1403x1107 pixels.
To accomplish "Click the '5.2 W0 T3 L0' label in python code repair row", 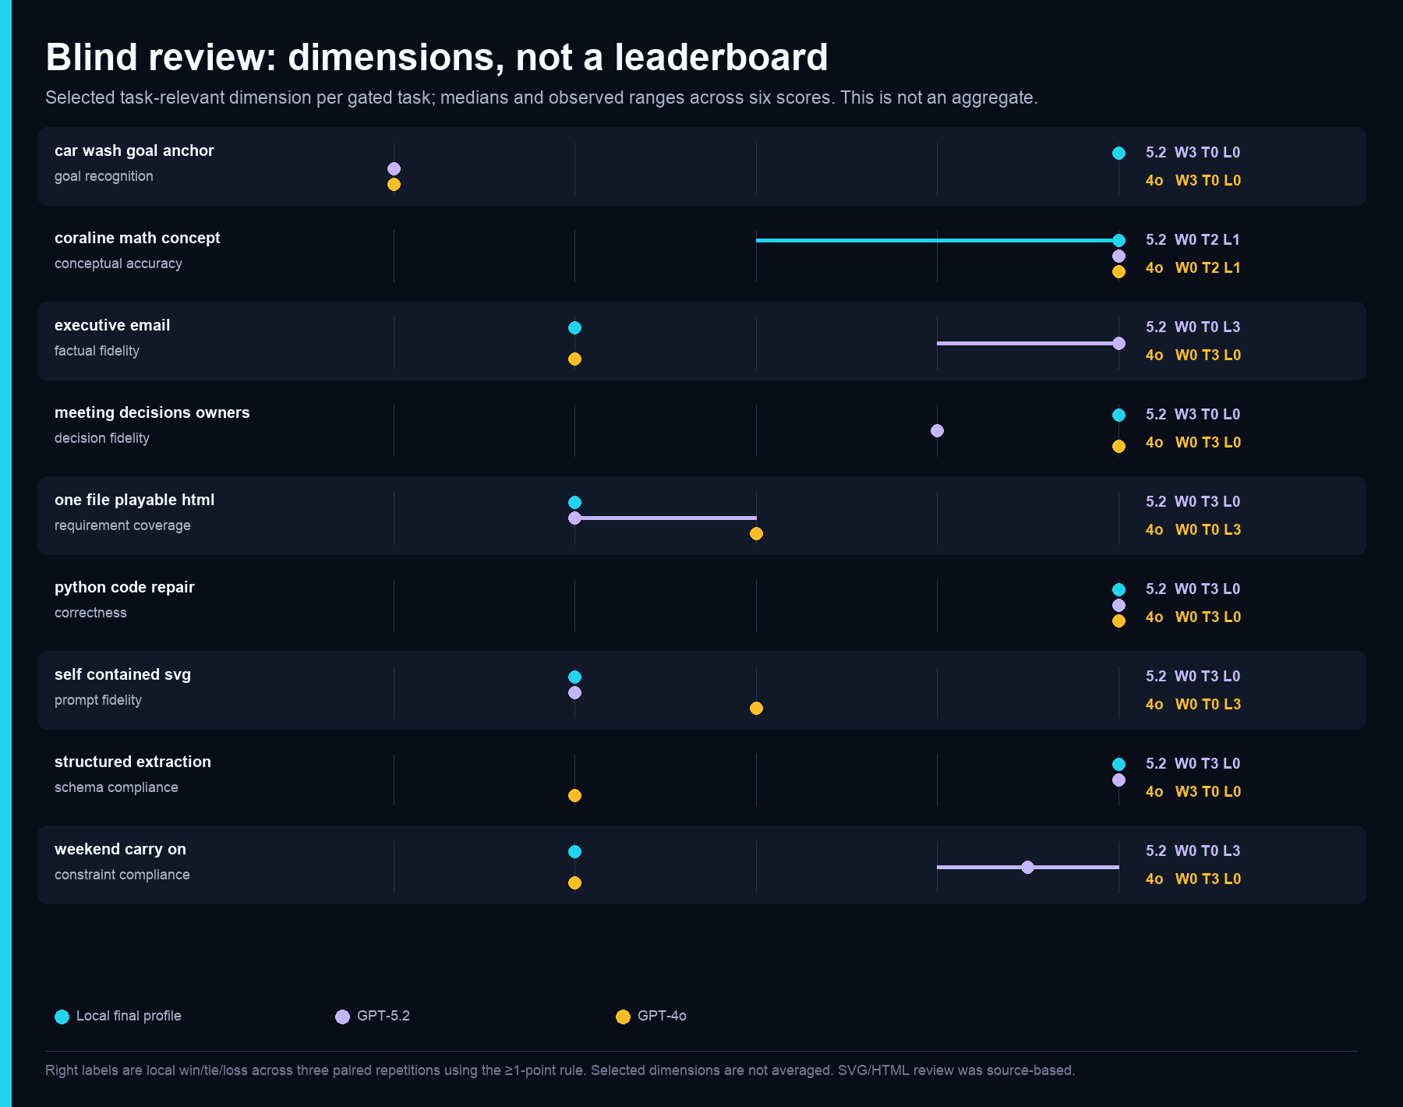I will click(x=1193, y=589).
